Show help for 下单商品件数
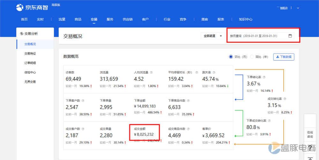 [189, 101]
